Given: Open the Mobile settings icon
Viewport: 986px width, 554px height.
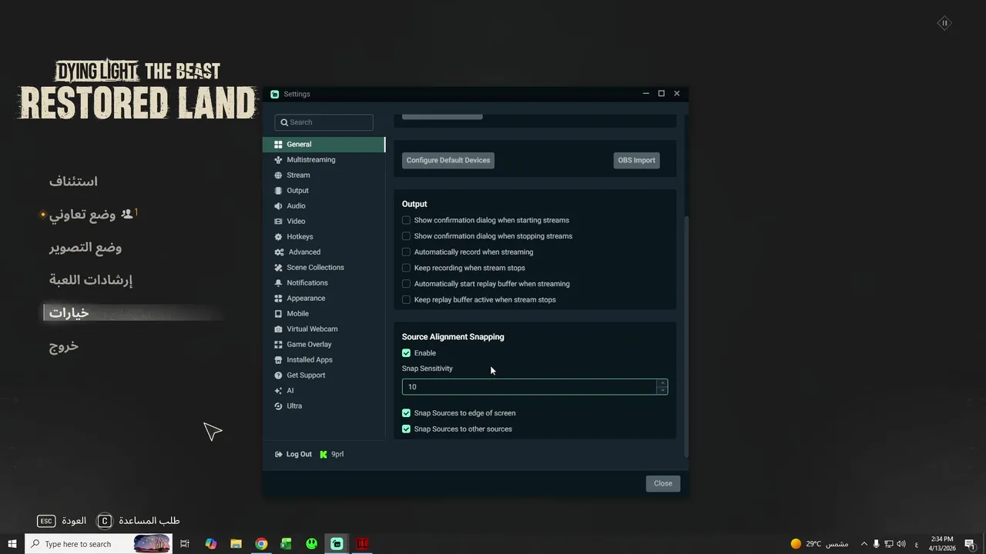Looking at the screenshot, I should point(279,314).
